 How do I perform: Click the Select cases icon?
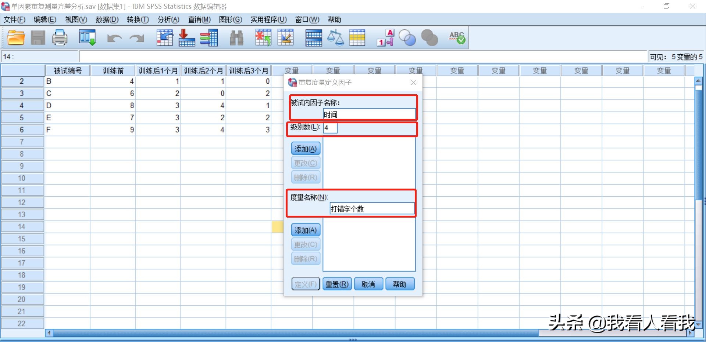point(357,38)
